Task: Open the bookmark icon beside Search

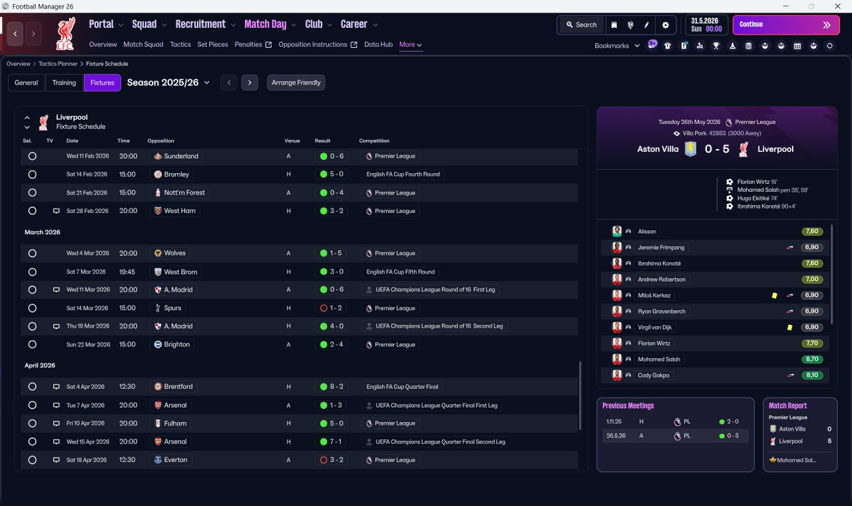Action: 614,25
